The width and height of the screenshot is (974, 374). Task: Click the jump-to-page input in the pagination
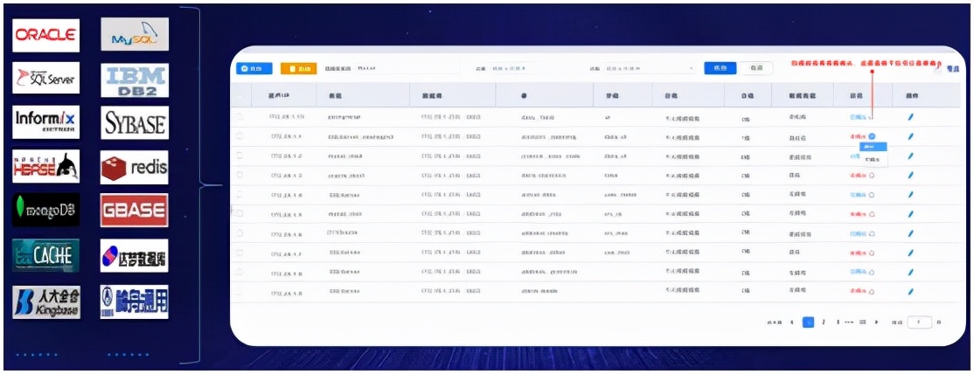(920, 322)
